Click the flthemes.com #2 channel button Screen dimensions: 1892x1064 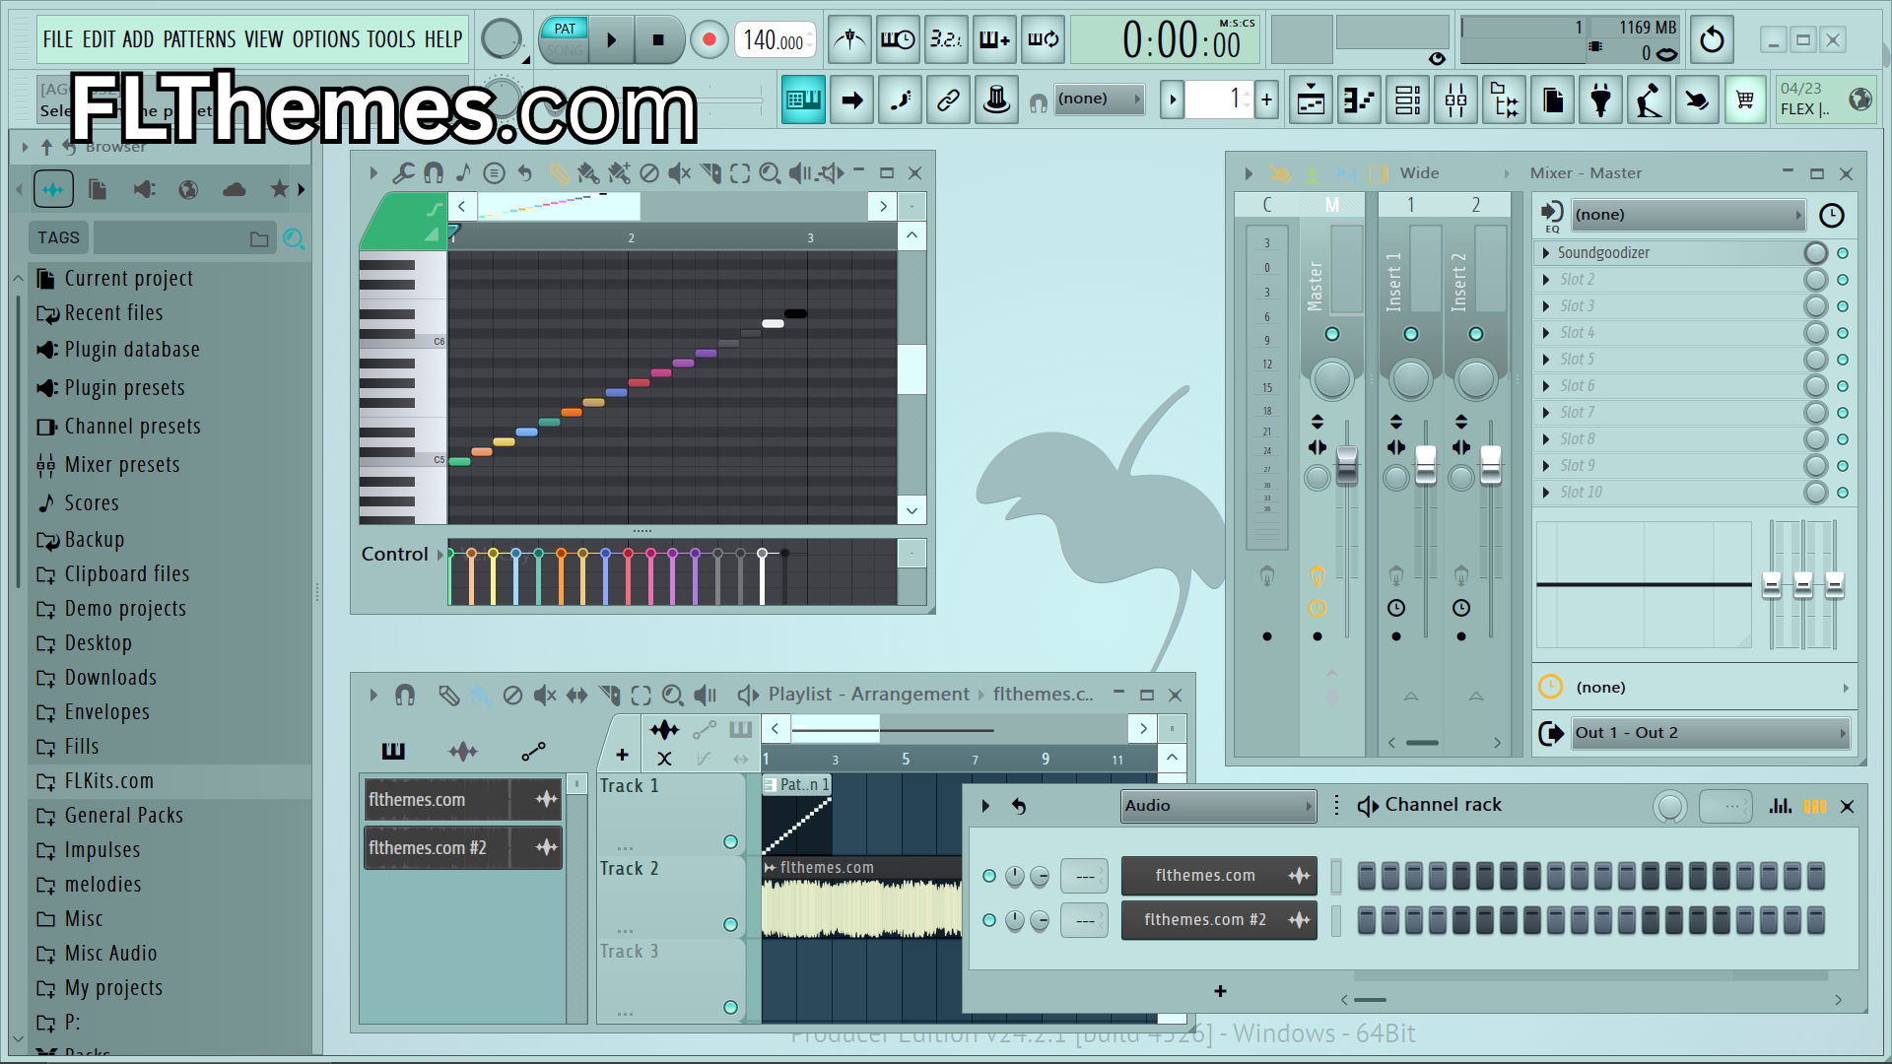click(1219, 920)
